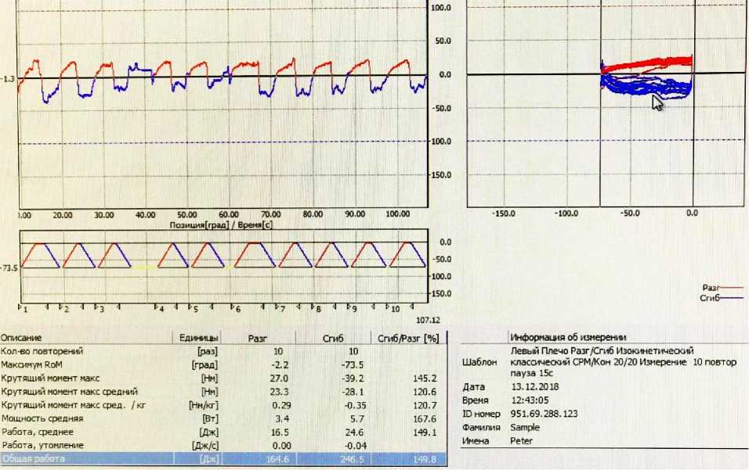Viewport: 749px width, 470px height.
Task: Click the 120.7 ratio value
Action: pos(424,406)
